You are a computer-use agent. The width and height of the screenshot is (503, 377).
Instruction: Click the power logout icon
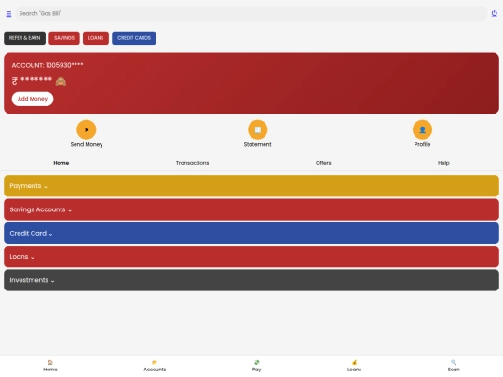pyautogui.click(x=494, y=13)
